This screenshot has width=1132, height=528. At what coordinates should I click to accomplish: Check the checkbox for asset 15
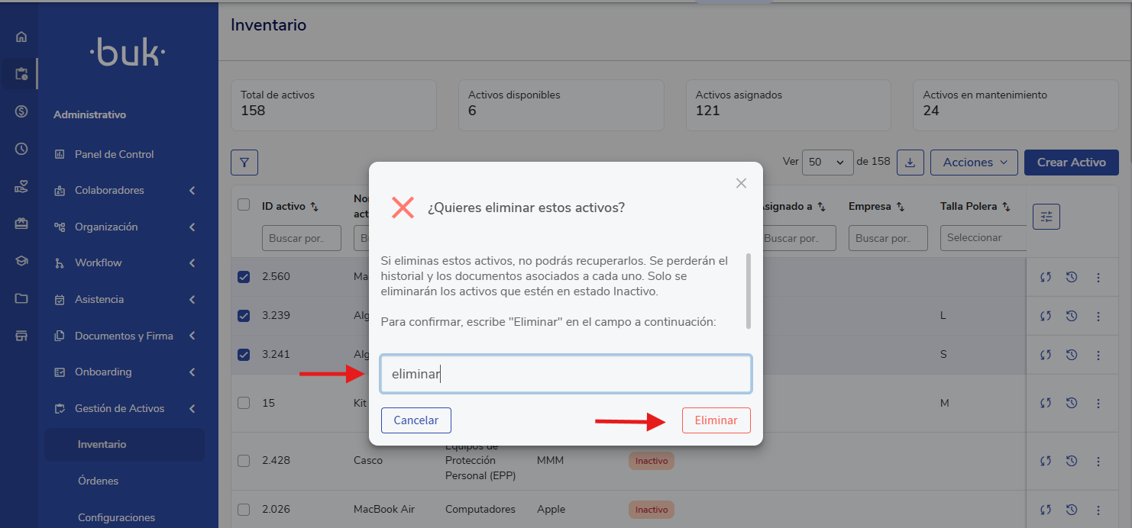[x=244, y=403]
